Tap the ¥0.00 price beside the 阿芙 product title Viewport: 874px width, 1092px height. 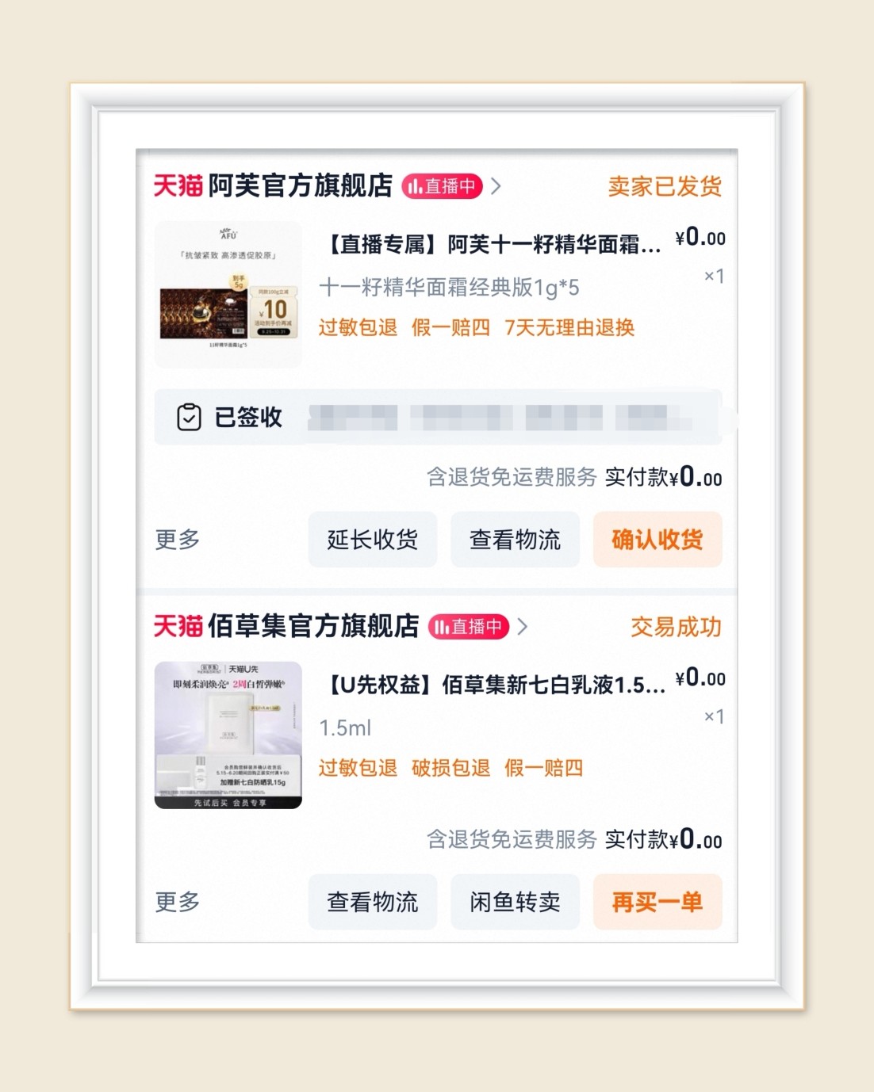point(700,237)
